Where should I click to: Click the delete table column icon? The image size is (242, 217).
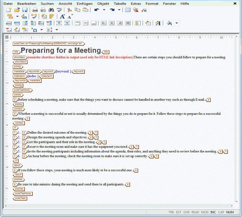click(x=49, y=23)
